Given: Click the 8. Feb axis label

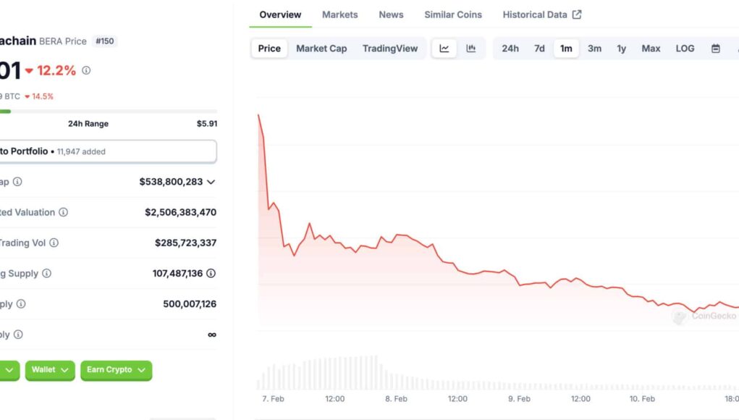Looking at the screenshot, I should pyautogui.click(x=396, y=399).
